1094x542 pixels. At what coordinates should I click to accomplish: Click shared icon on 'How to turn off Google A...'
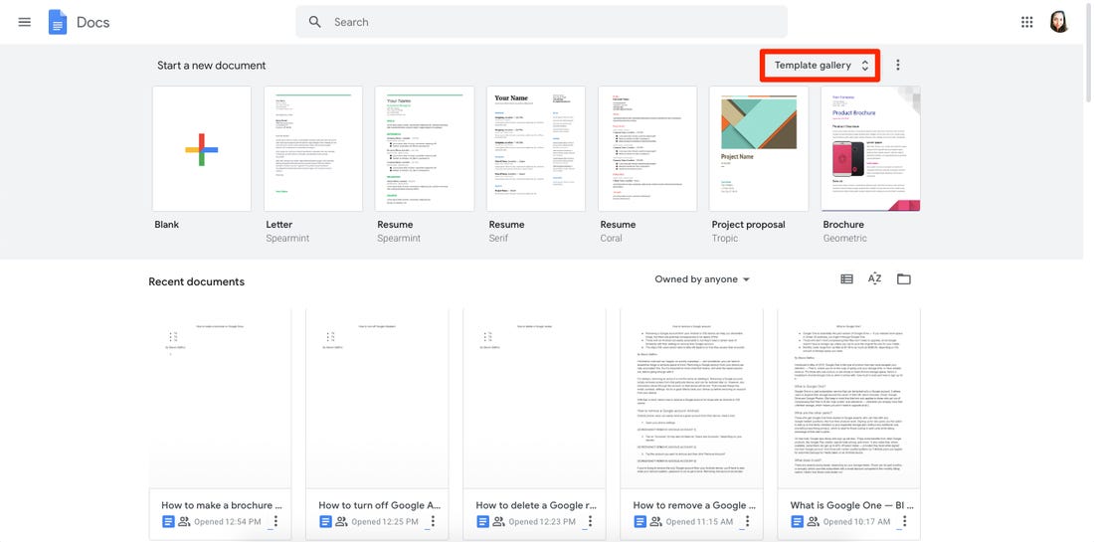342,521
